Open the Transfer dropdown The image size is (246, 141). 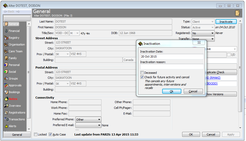[x=203, y=39]
